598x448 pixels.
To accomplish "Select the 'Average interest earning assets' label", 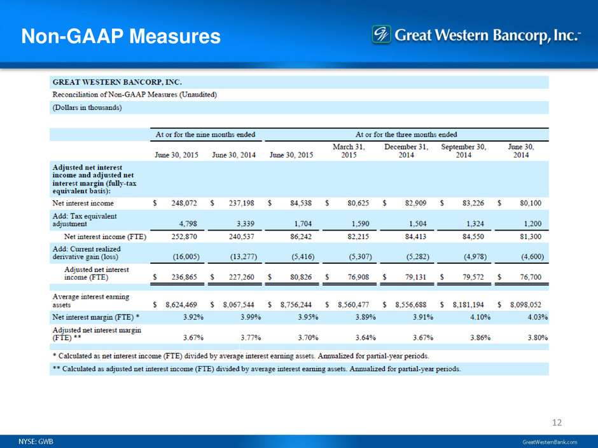I will [91, 301].
